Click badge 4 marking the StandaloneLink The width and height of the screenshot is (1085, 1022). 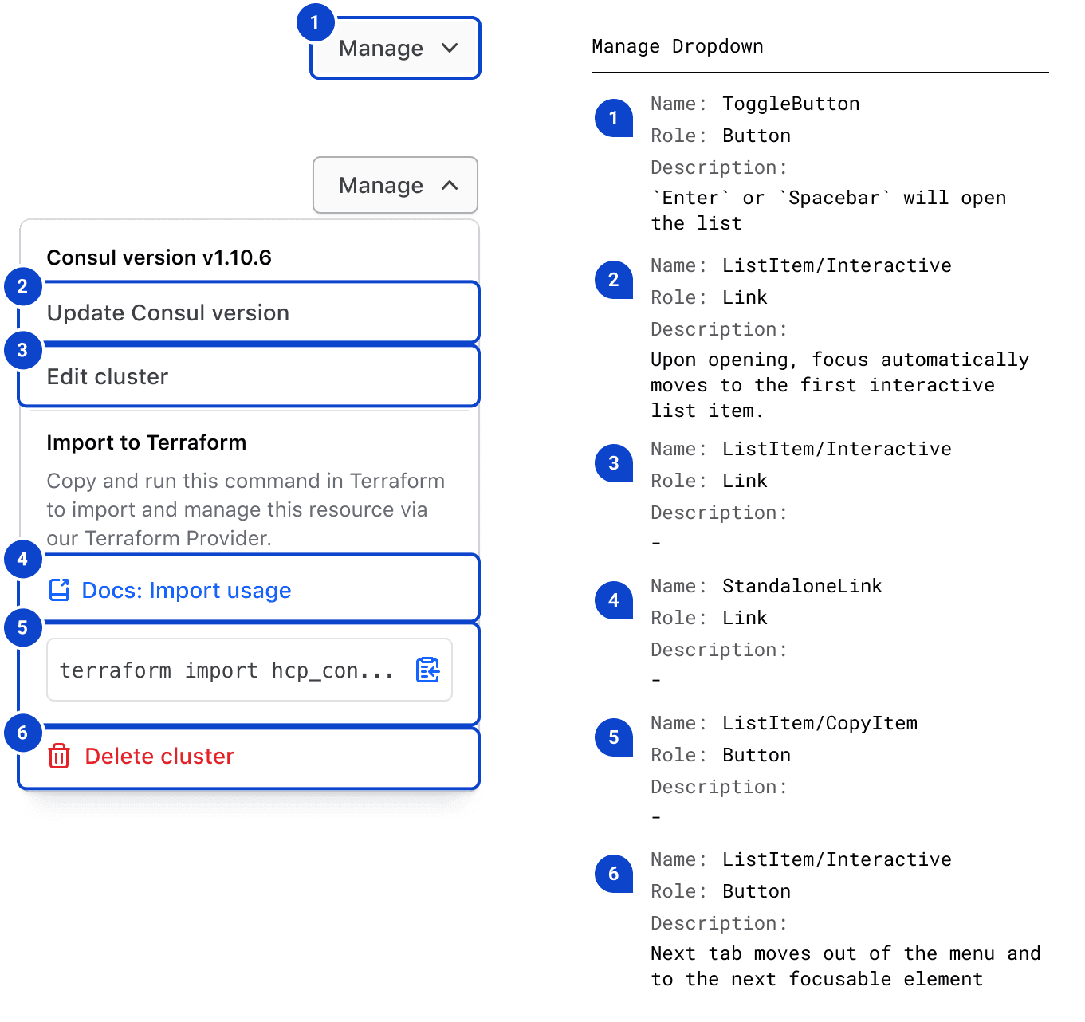tap(22, 560)
